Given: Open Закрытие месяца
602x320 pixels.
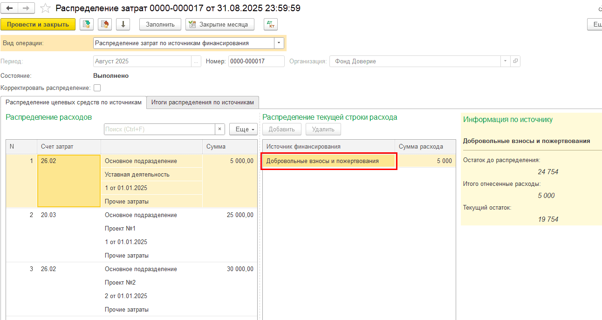Looking at the screenshot, I should (x=219, y=24).
